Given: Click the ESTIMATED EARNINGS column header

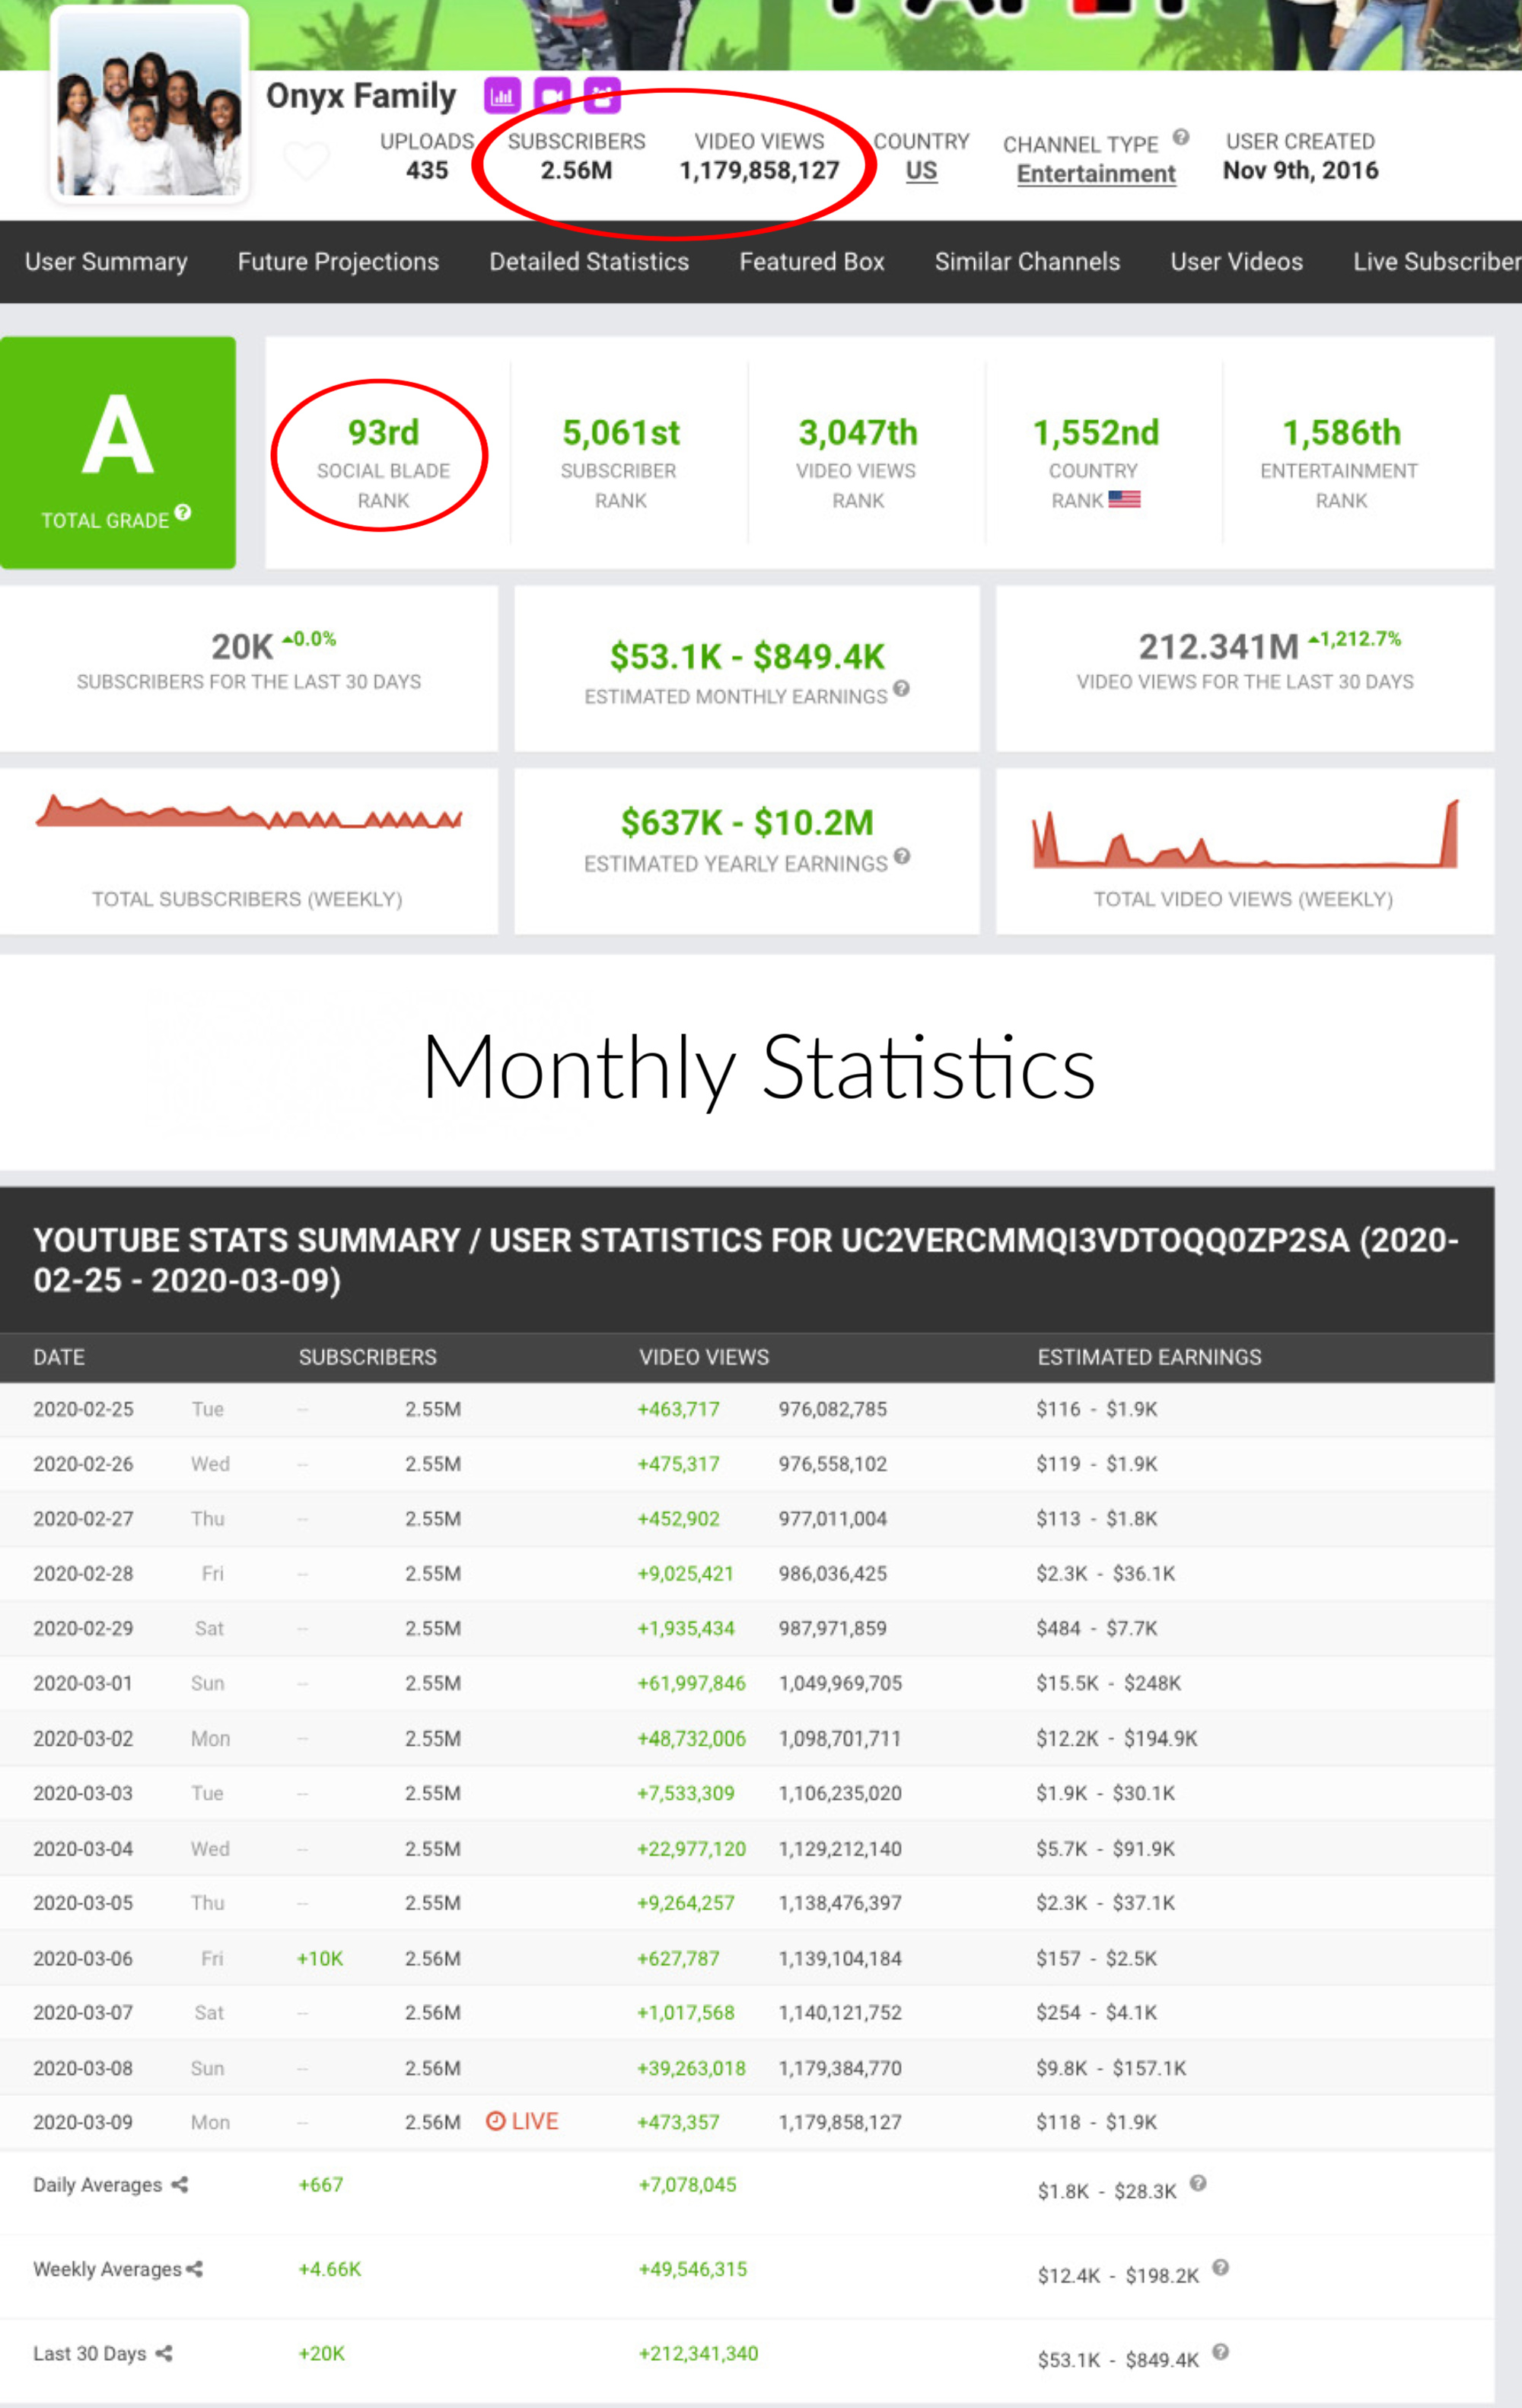Looking at the screenshot, I should pyautogui.click(x=1149, y=1357).
